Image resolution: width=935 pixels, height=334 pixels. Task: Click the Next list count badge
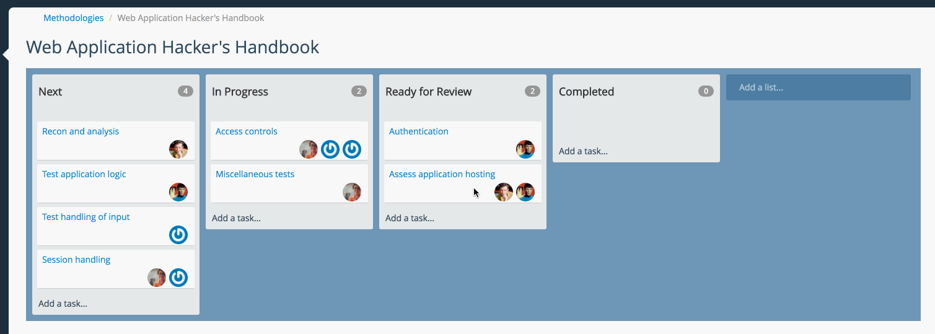tap(185, 91)
